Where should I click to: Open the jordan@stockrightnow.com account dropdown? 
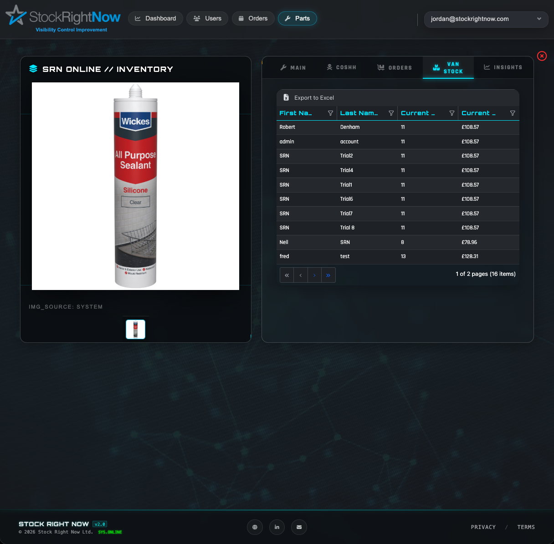(486, 19)
